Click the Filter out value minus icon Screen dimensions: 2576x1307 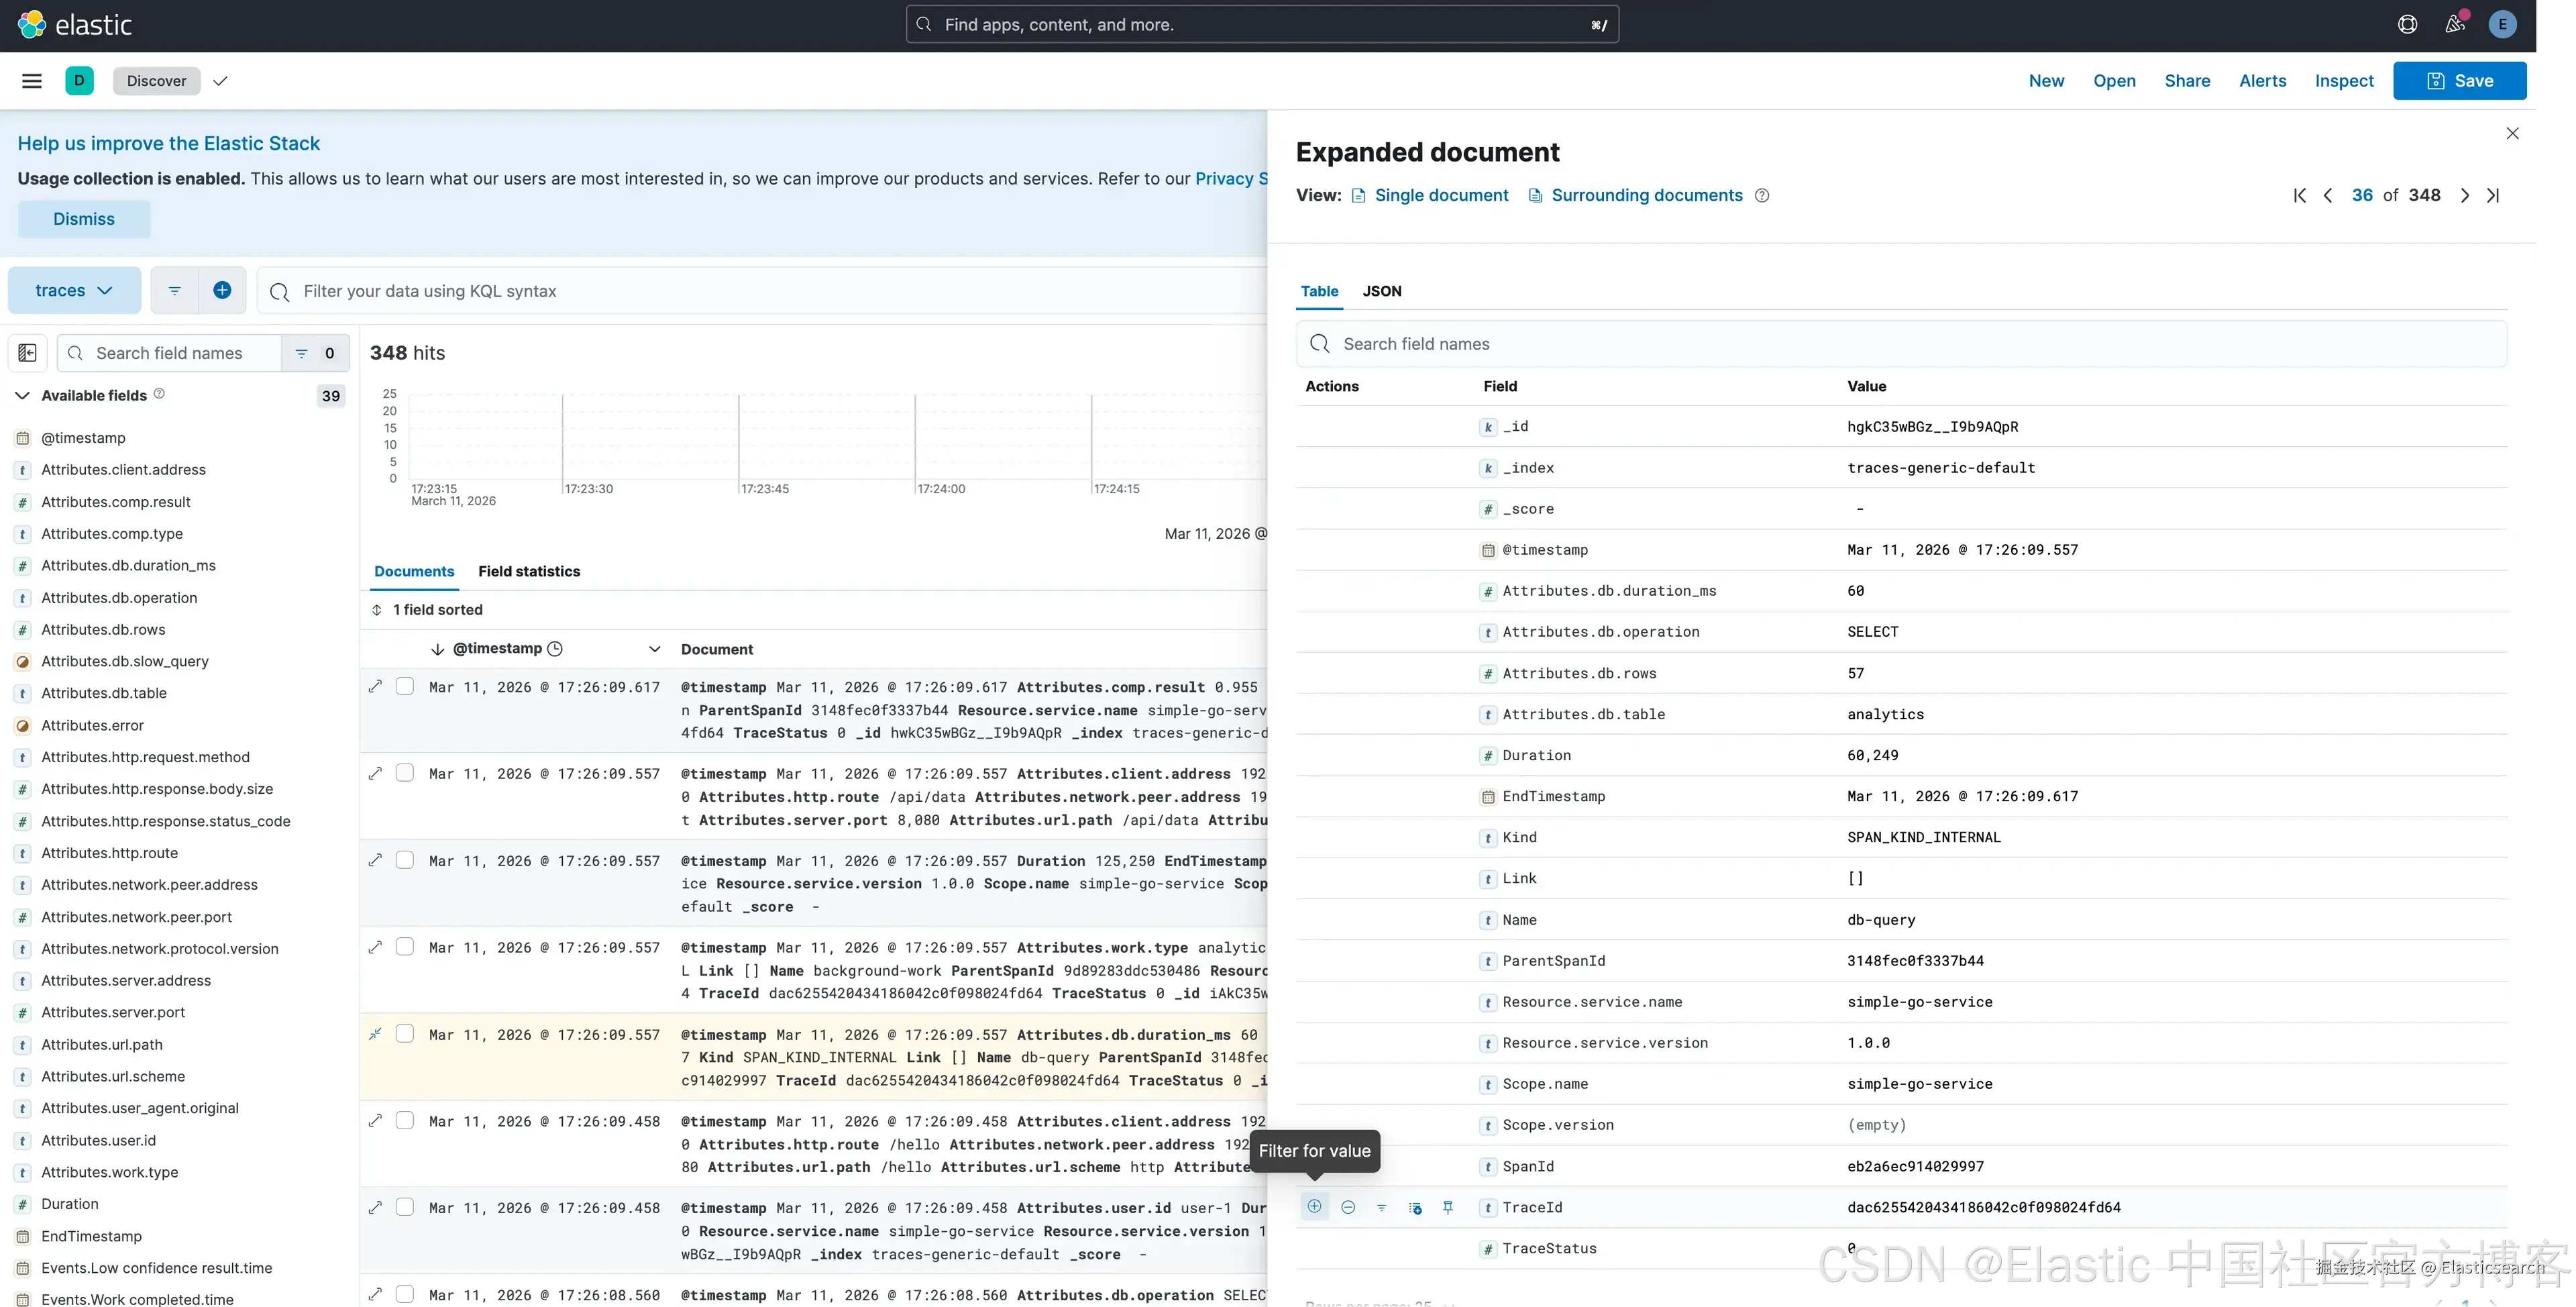(x=1348, y=1207)
